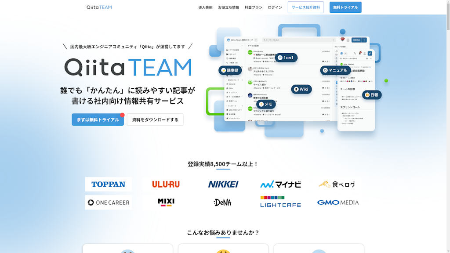
Task: Click the ログイン link
Action: pyautogui.click(x=275, y=7)
